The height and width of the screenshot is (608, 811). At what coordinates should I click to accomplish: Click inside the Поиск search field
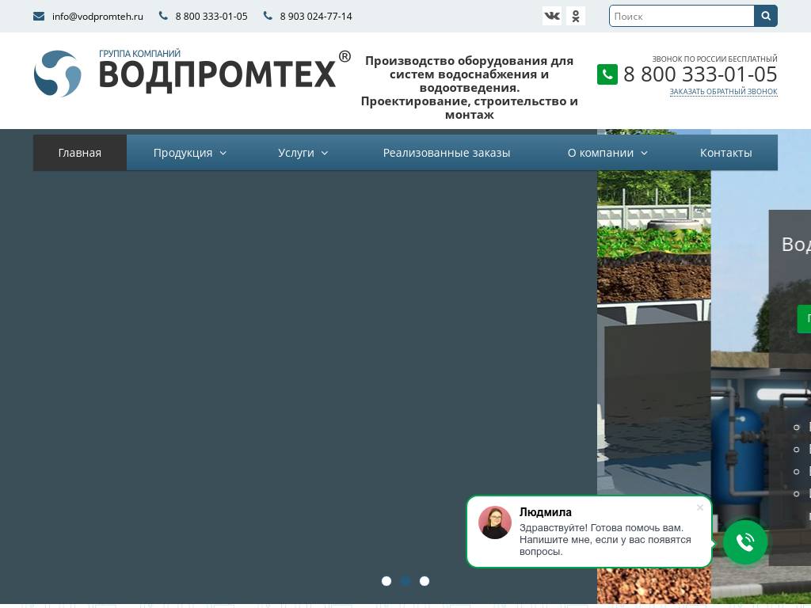(x=681, y=15)
